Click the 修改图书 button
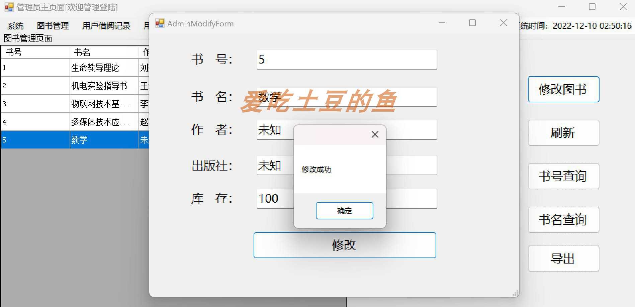Image resolution: width=635 pixels, height=307 pixels. [x=563, y=89]
